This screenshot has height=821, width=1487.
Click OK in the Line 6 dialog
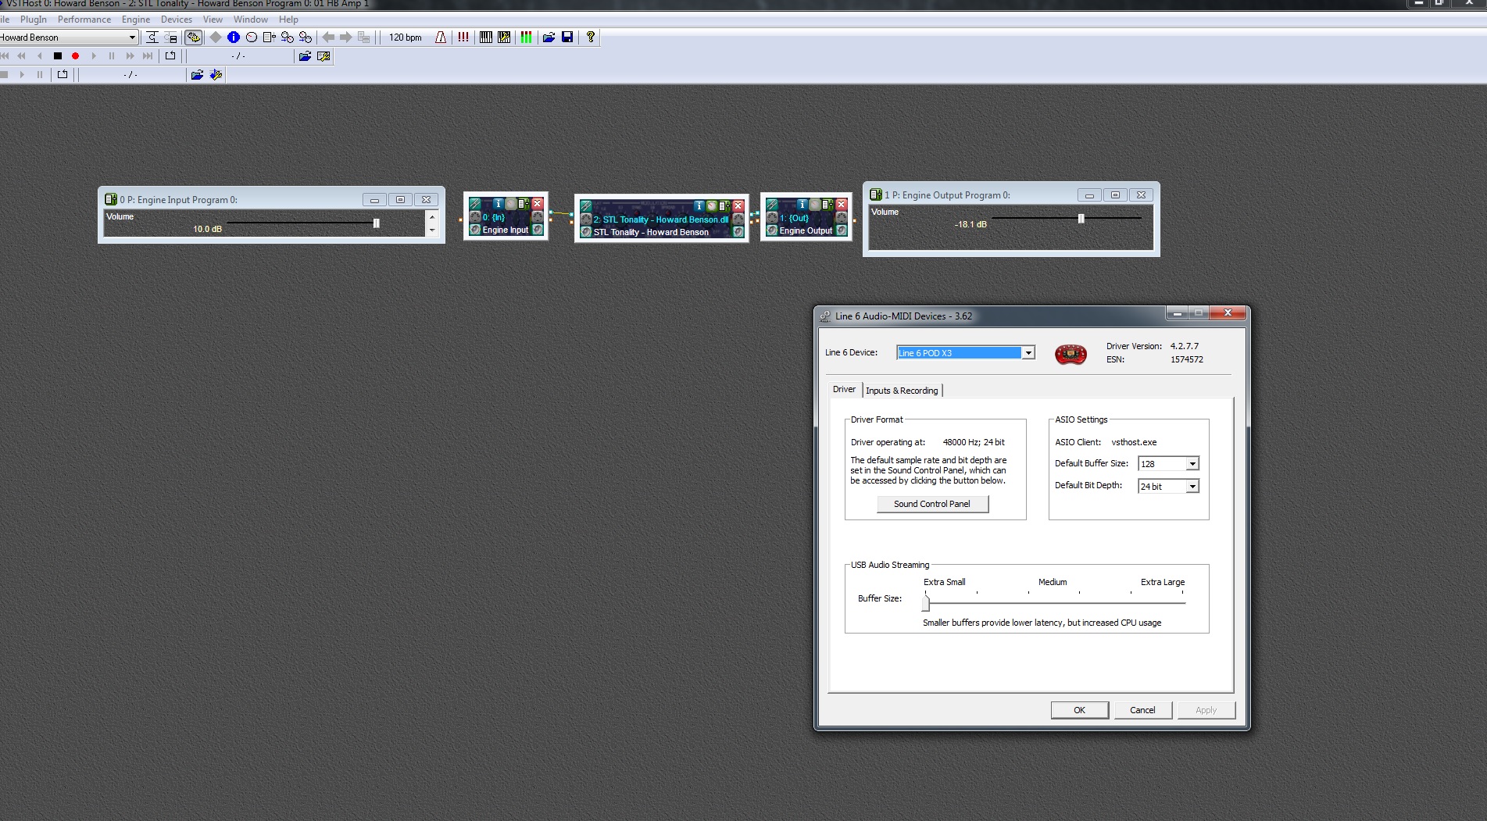[1079, 710]
